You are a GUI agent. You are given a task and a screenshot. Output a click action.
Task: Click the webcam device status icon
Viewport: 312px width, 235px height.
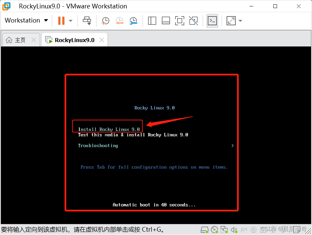253,230
